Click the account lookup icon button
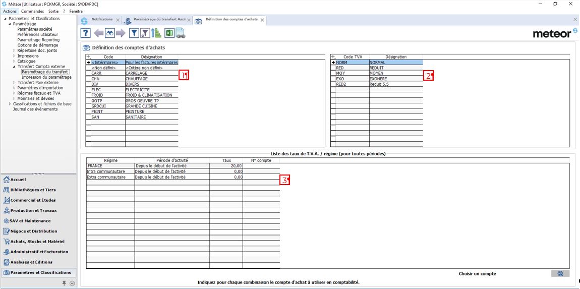Screen dimensions: 580x289 [560, 274]
